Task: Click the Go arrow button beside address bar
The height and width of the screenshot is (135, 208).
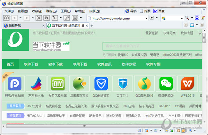Action: point(151,18)
